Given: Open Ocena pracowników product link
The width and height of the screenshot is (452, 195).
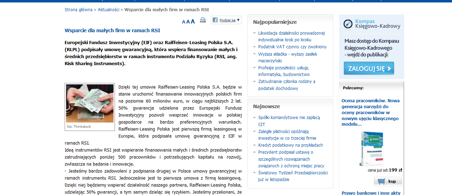Looking at the screenshot, I should 370,112.
